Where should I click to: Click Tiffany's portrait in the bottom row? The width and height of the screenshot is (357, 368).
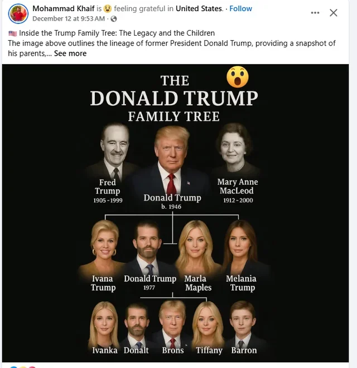209,324
